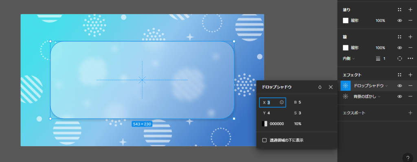Screen dimensions: 417x162
Task: Click the エクスポート section label
Action: (354, 113)
